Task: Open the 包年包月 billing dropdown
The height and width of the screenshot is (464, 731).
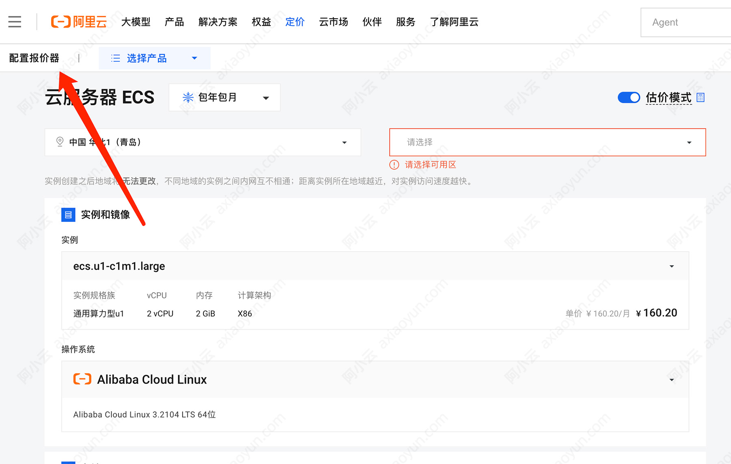Action: click(225, 98)
